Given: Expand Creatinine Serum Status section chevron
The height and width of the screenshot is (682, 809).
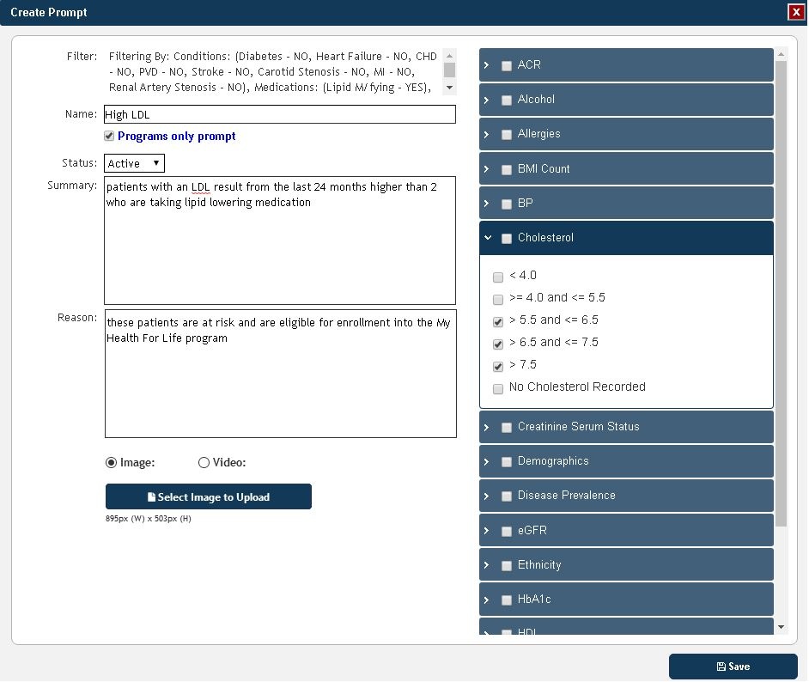Looking at the screenshot, I should coord(487,427).
